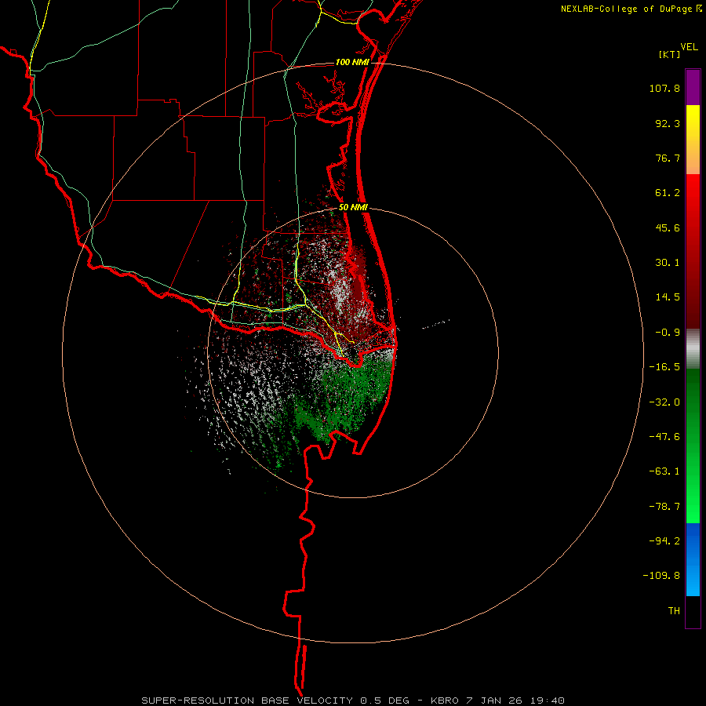Image resolution: width=706 pixels, height=706 pixels.
Task: Click the -47.6 value on velocity scale
Action: [x=664, y=437]
